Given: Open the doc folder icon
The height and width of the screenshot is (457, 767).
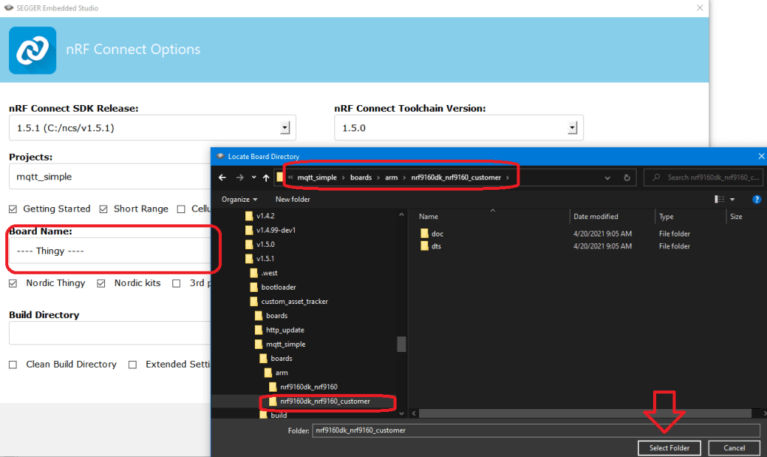Looking at the screenshot, I should [x=424, y=233].
